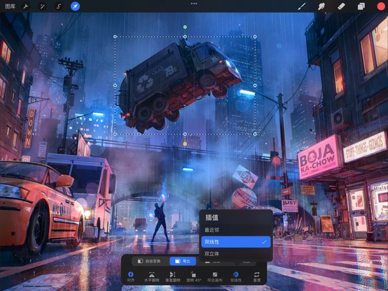Viewport: 388px width, 291px height.
Task: Click the bottom-left corner transform handle
Action: tap(115, 134)
